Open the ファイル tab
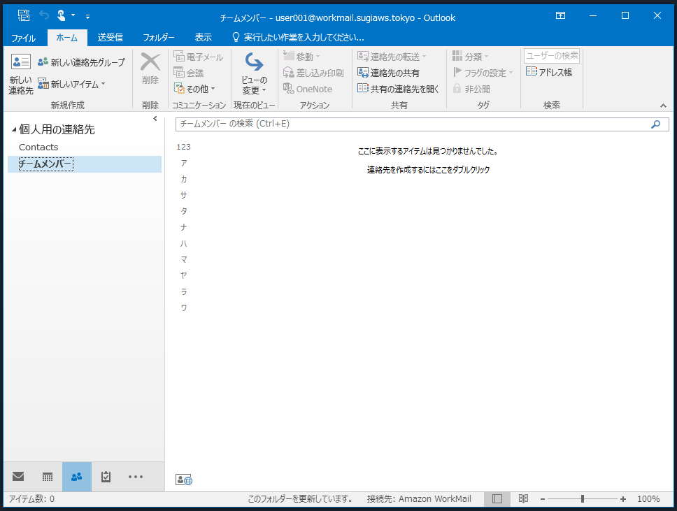 (x=24, y=38)
